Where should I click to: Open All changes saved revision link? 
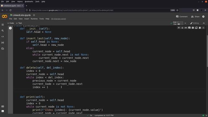pyautogui.click(x=58, y=19)
